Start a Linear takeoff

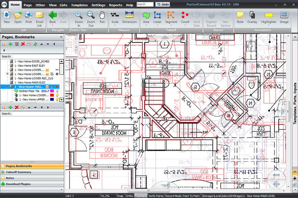pyautogui.click(x=157, y=17)
